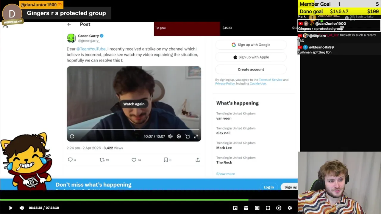Expand trends with Show more
381x214 pixels.
(x=225, y=174)
